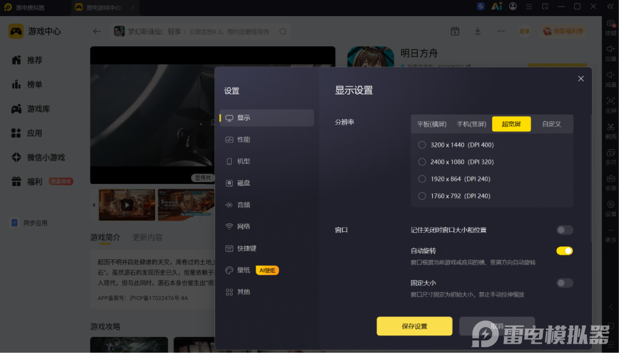Turn off the 自动旋转 toggle
619x353 pixels.
564,251
